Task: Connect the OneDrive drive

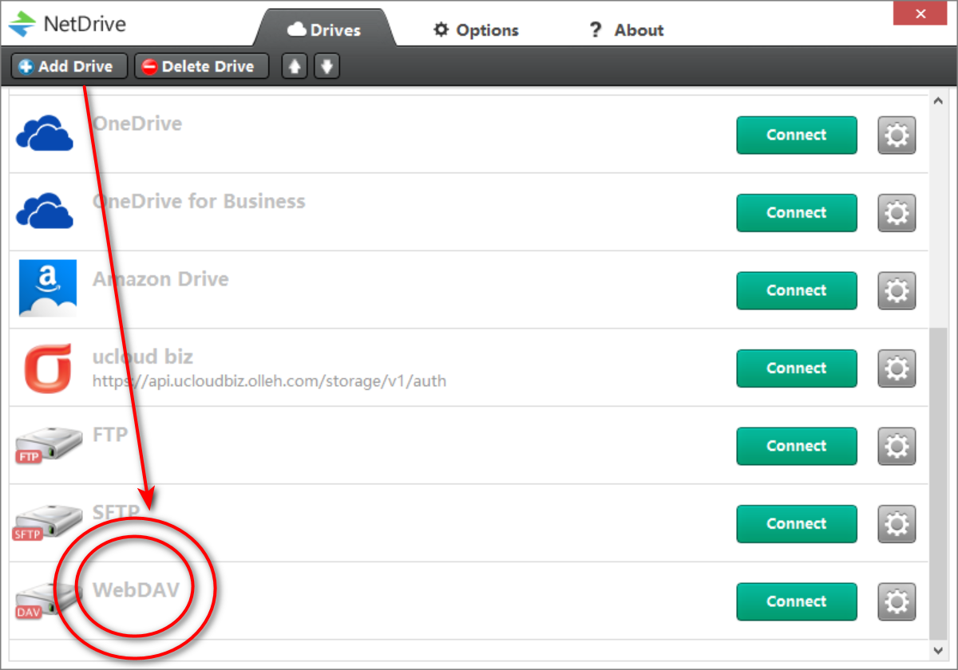Action: point(797,135)
